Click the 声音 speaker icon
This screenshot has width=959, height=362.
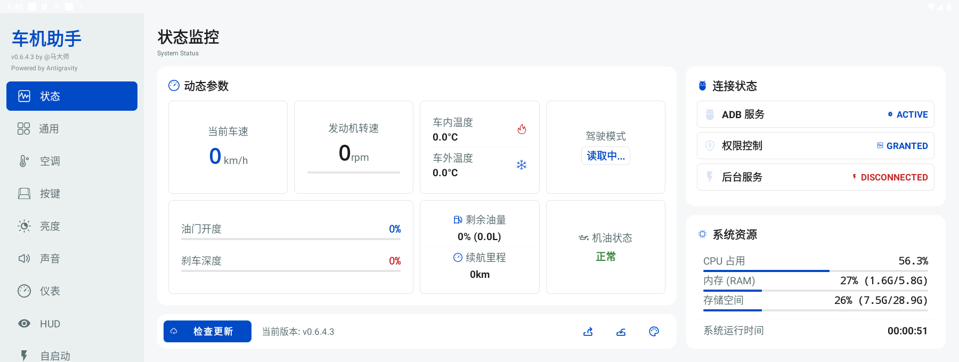tap(25, 258)
